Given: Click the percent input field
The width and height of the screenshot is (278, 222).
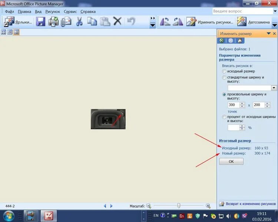Looking at the screenshot, I should (234, 127).
